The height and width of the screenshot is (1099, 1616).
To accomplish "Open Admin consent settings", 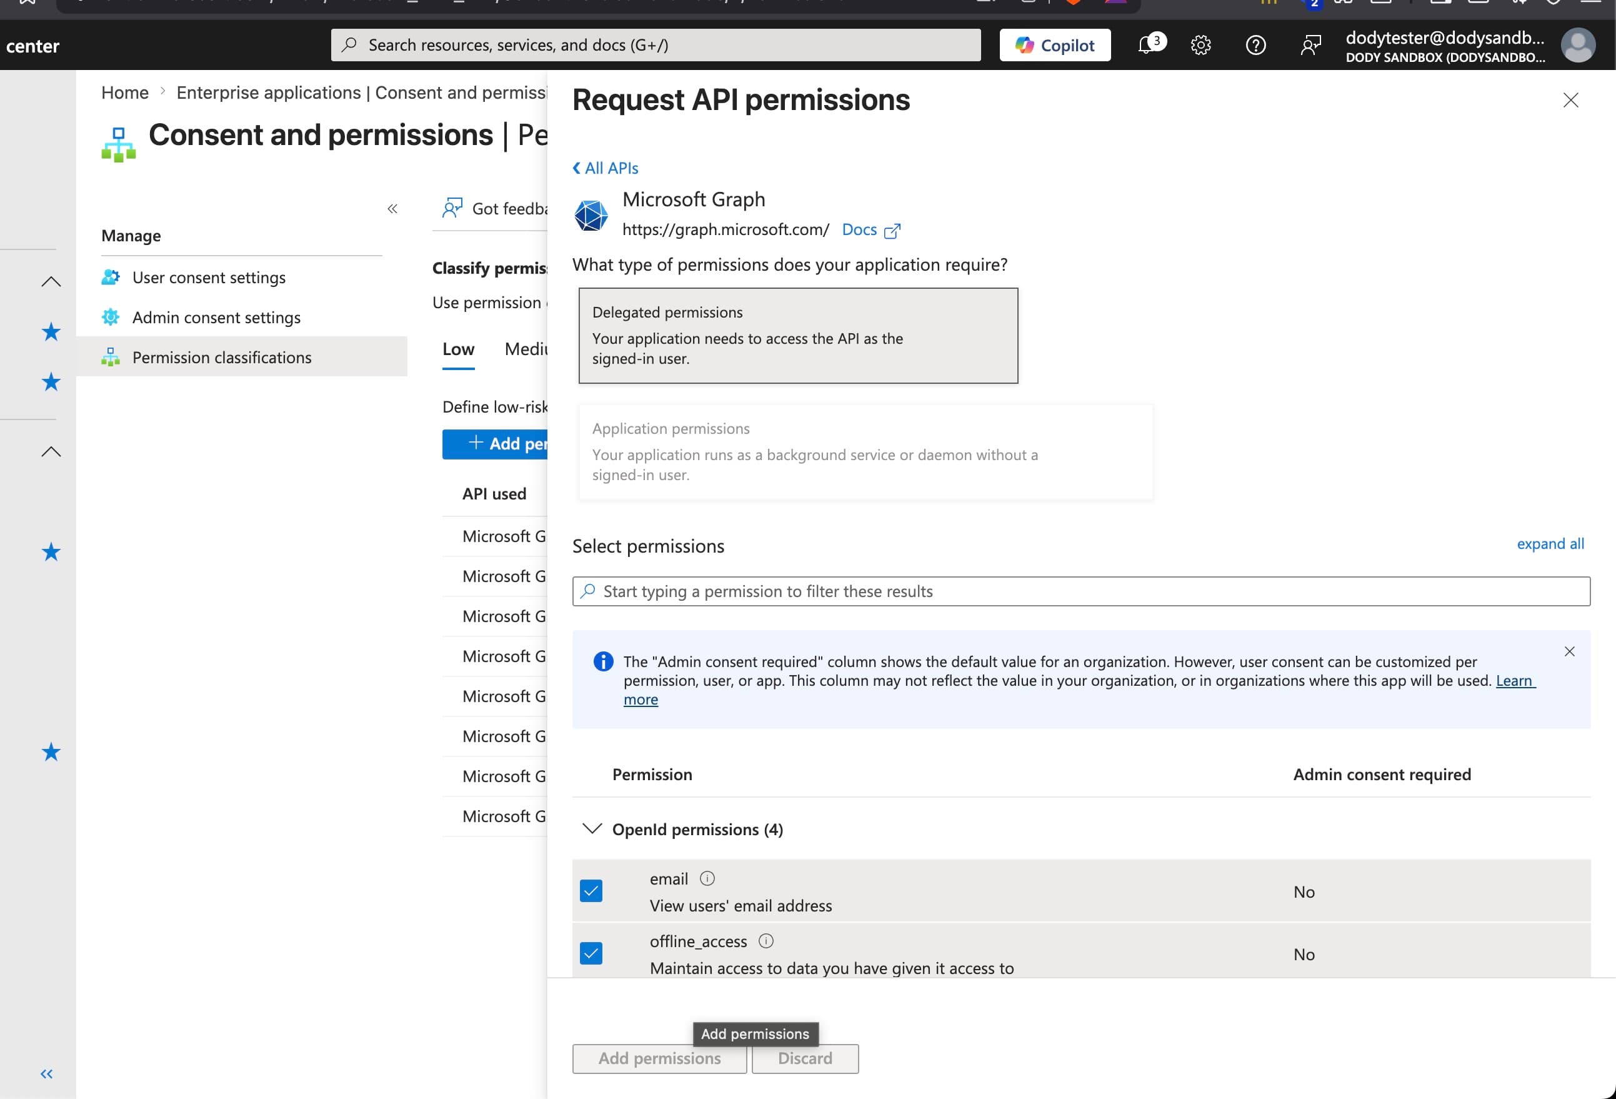I will 216,317.
